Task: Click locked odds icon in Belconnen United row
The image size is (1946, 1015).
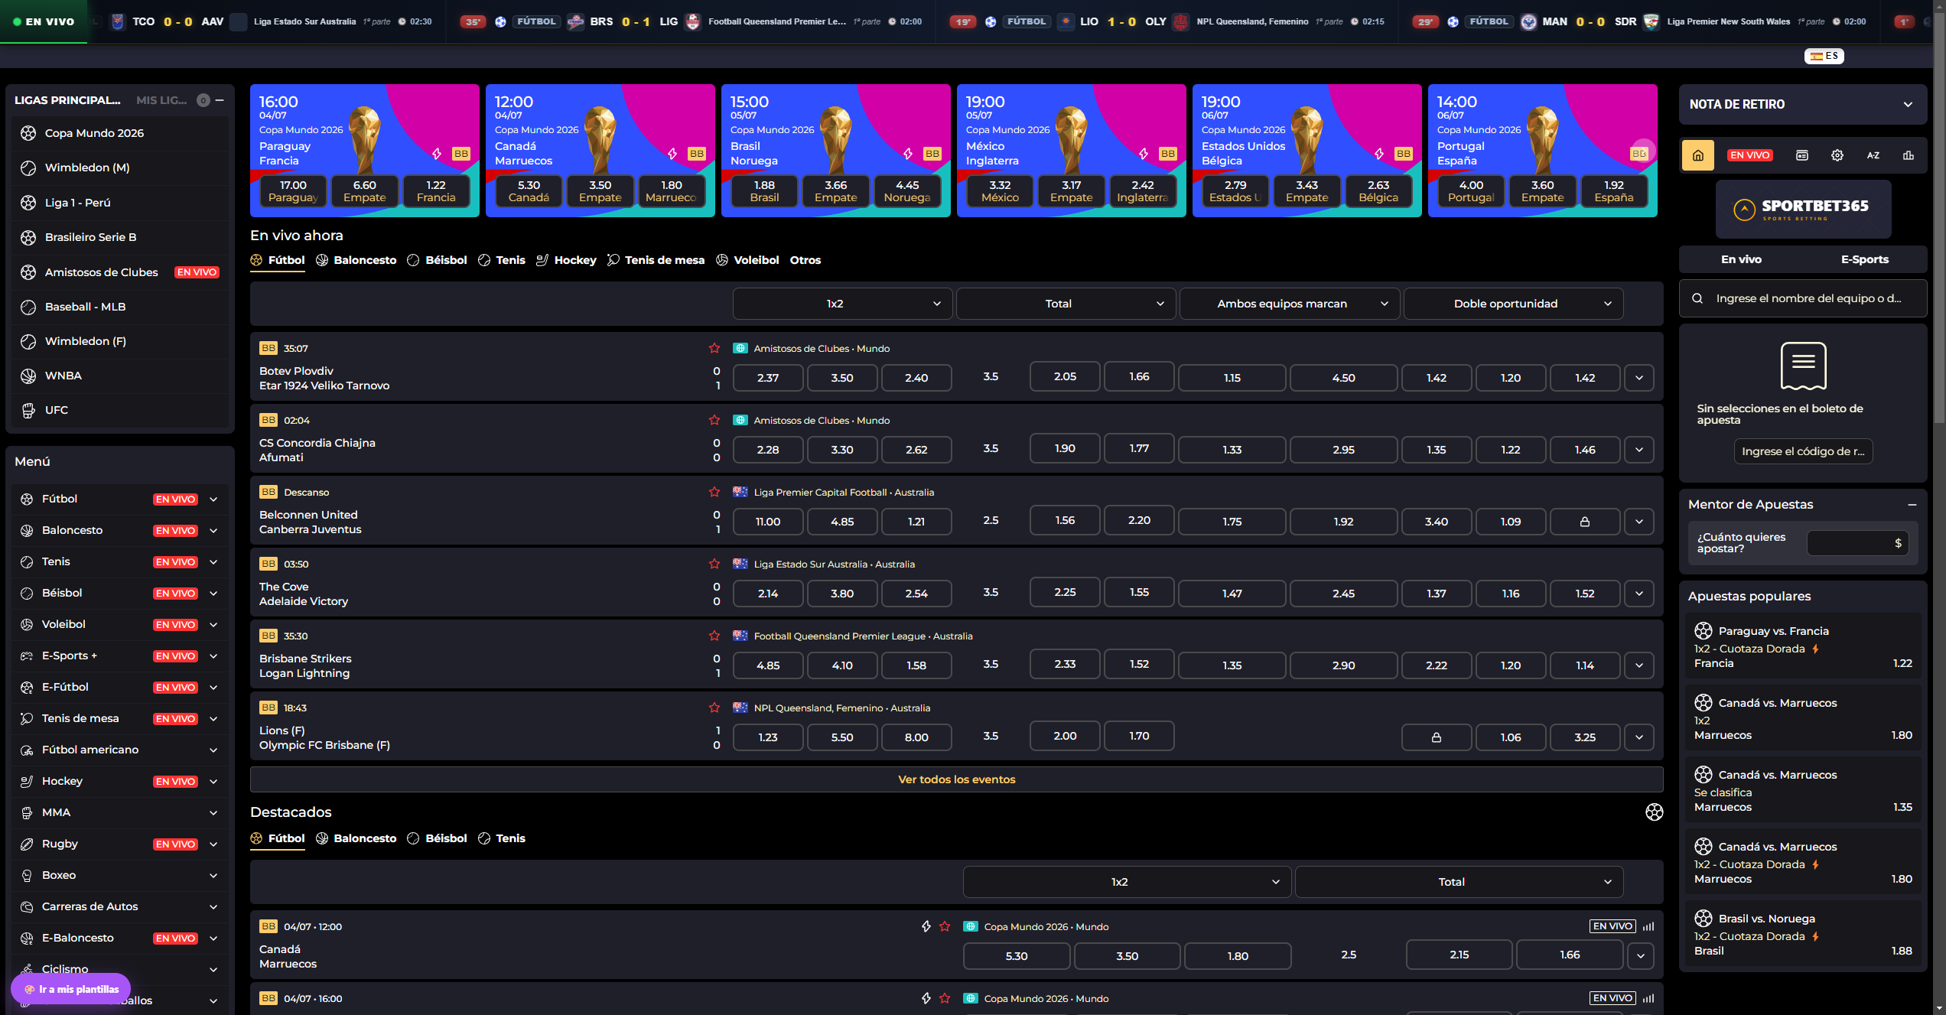Action: pyautogui.click(x=1585, y=522)
